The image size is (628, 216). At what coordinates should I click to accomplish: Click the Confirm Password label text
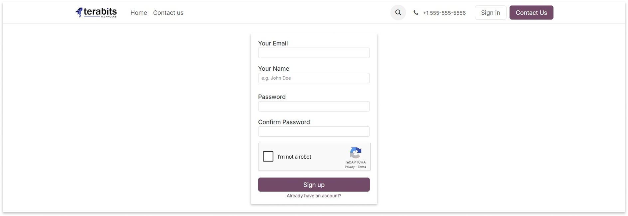(x=284, y=122)
